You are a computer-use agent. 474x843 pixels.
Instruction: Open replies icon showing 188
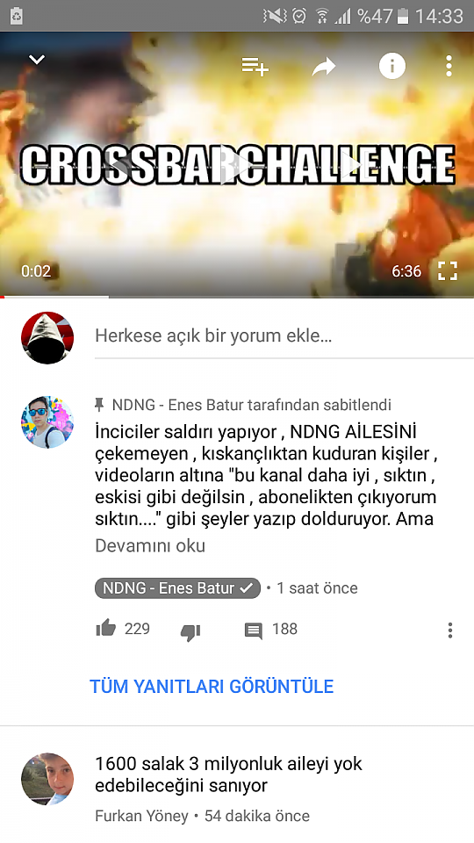pos(253,630)
